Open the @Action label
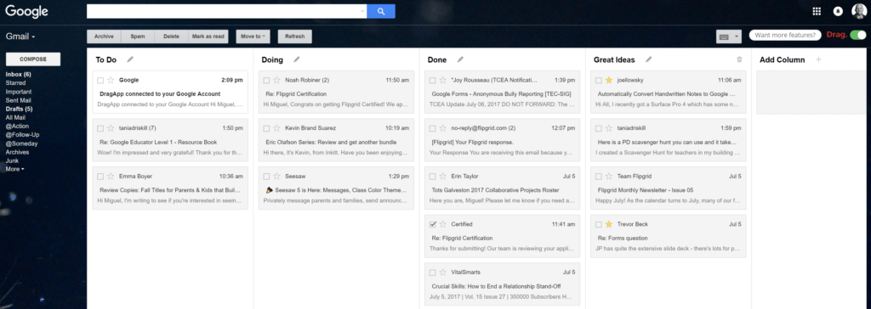The width and height of the screenshot is (871, 309). pos(17,126)
